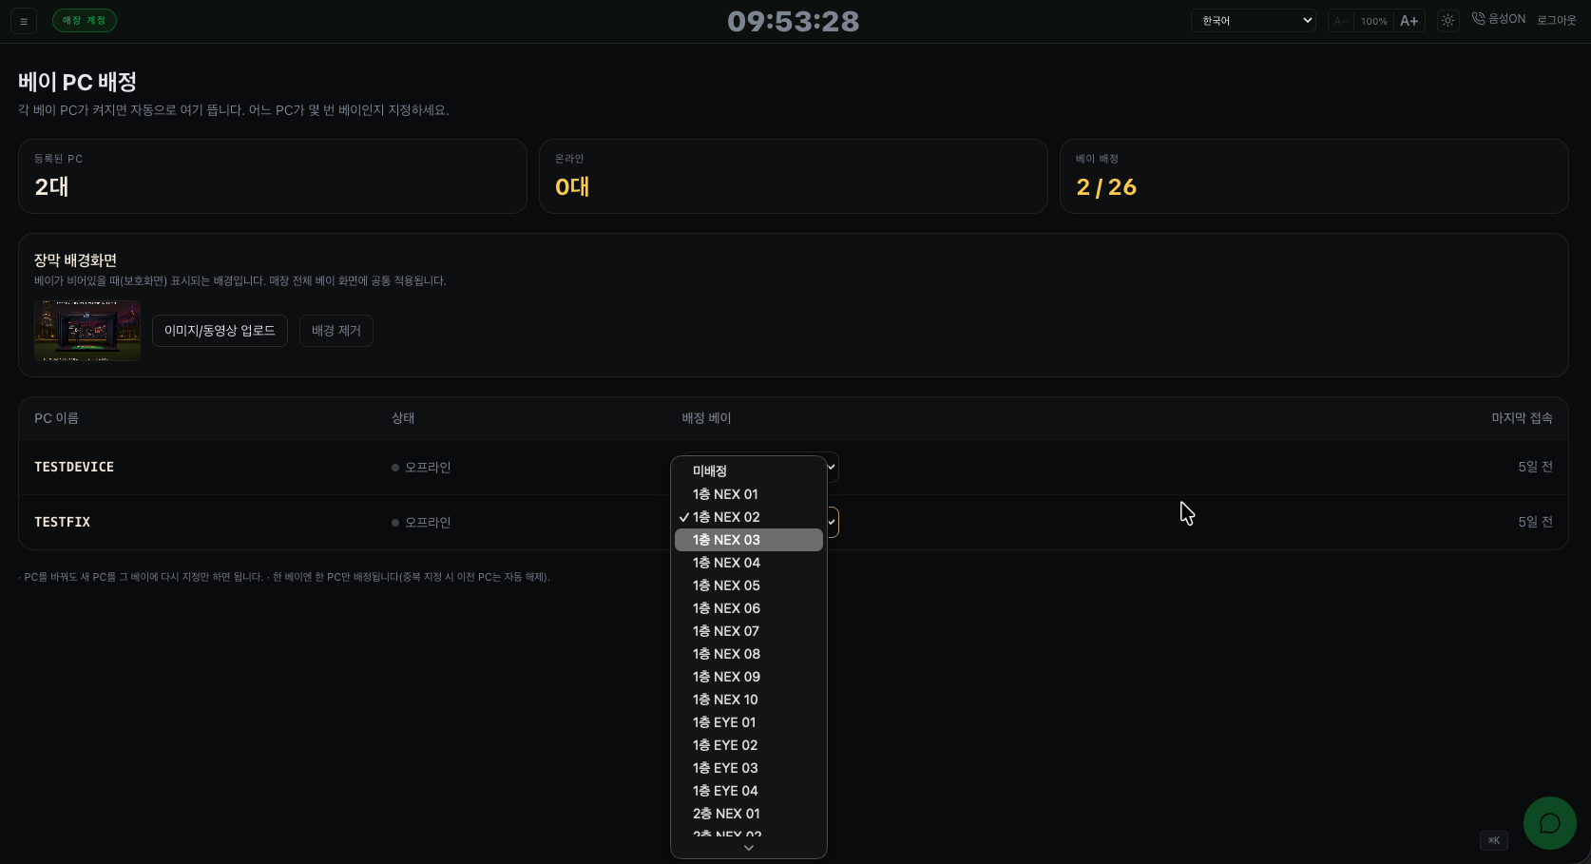Click the 매장 계정 account badge

tap(85, 20)
